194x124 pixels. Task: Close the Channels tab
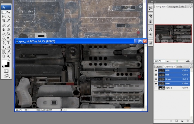(174, 67)
